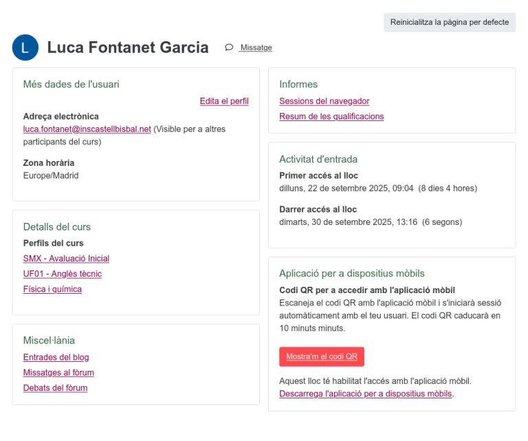
Task: Click the speech bubble message icon
Action: point(229,47)
